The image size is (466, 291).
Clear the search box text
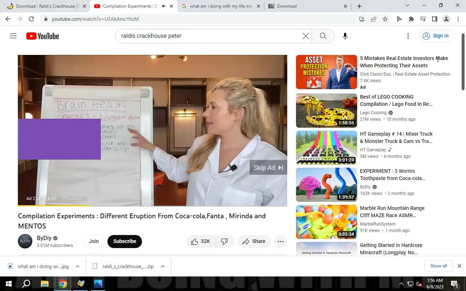click(306, 36)
